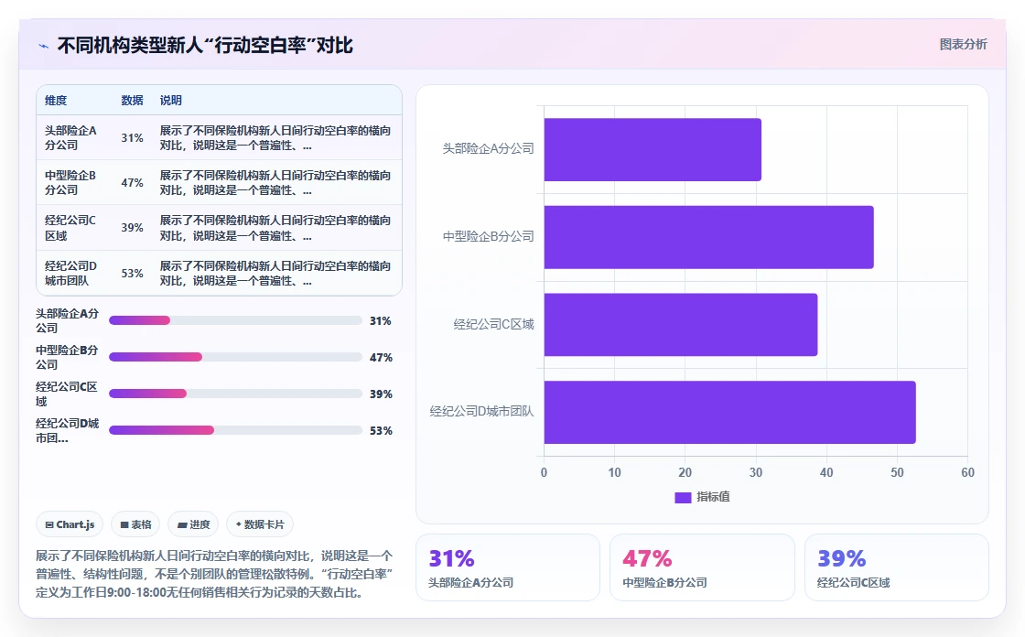Open the 47% 中型险企B分公司 data card

tap(702, 567)
